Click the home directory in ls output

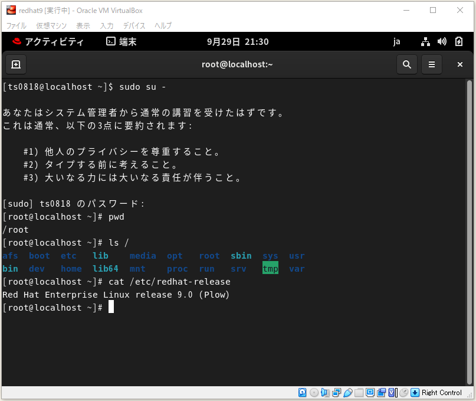click(71, 269)
